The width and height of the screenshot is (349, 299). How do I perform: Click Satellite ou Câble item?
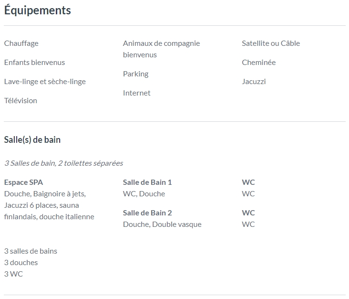point(271,43)
